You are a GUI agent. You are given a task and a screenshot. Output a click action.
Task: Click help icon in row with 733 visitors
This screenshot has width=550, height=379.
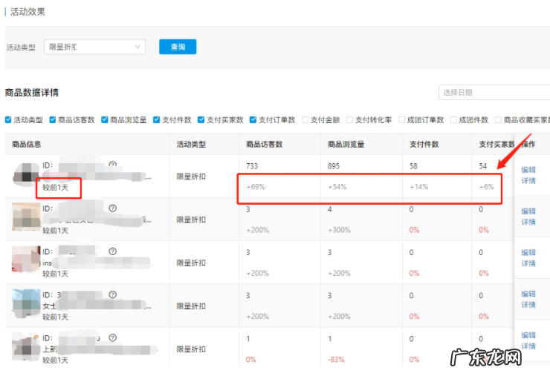pyautogui.click(x=112, y=165)
